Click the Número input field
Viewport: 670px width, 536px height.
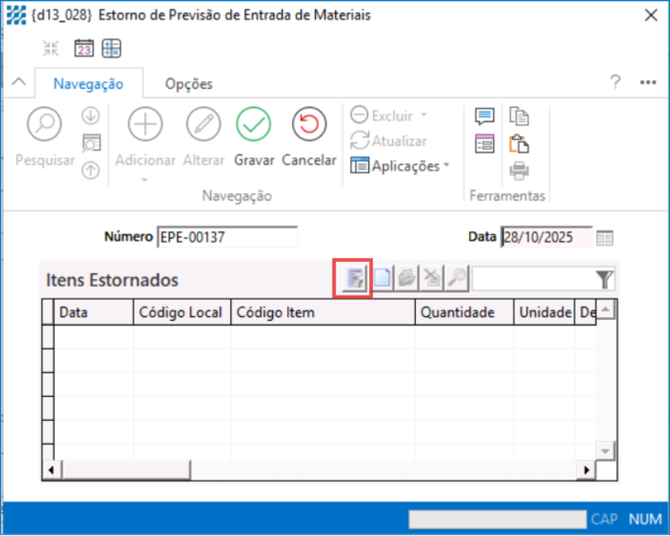coord(227,237)
